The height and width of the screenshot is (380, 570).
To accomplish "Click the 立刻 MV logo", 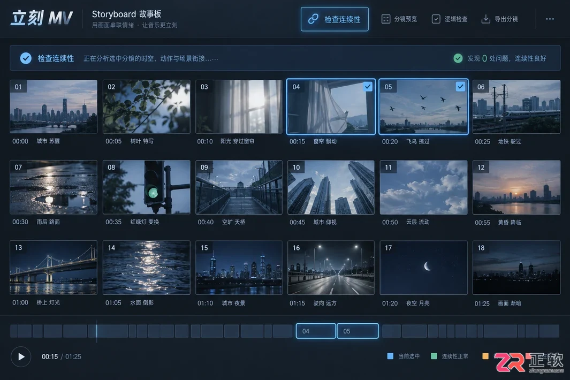I will click(x=42, y=18).
